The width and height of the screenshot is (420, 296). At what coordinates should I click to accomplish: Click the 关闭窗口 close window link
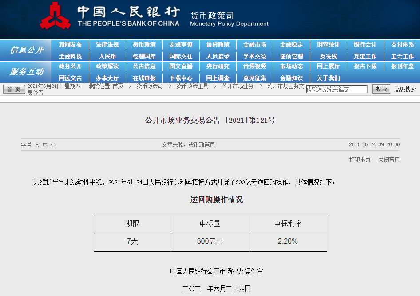click(x=389, y=160)
